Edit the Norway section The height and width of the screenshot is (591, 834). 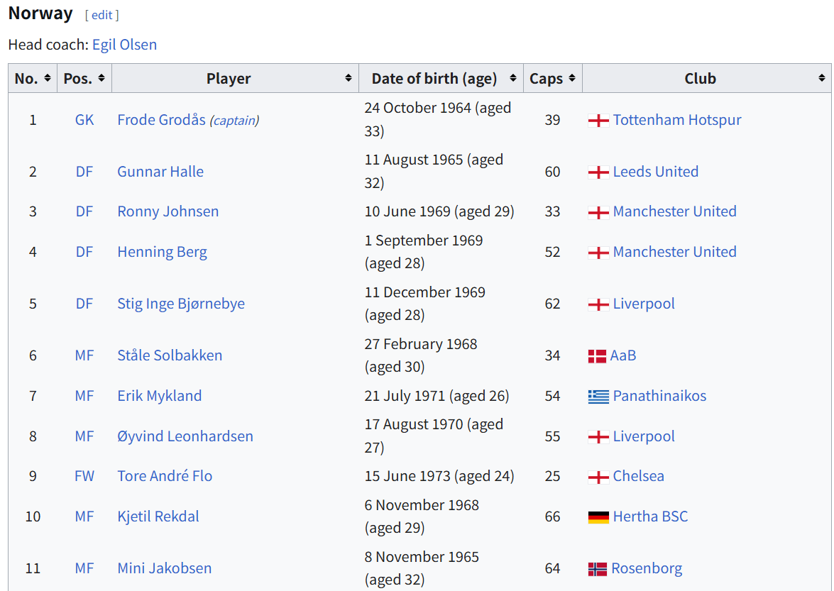pyautogui.click(x=102, y=15)
